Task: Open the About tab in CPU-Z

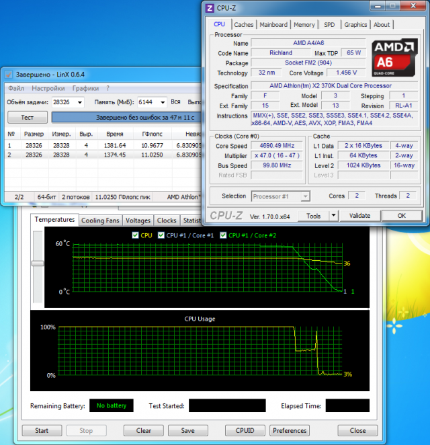Action: click(382, 25)
